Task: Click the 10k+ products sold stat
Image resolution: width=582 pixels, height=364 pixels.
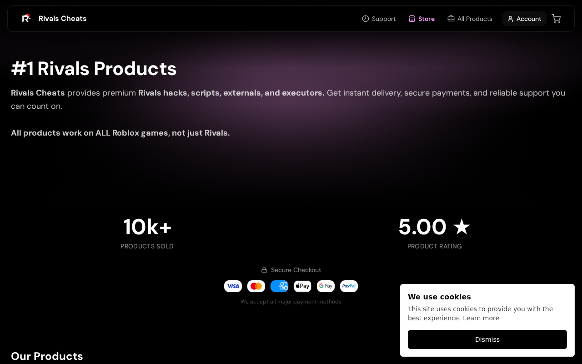Action: 147,227
